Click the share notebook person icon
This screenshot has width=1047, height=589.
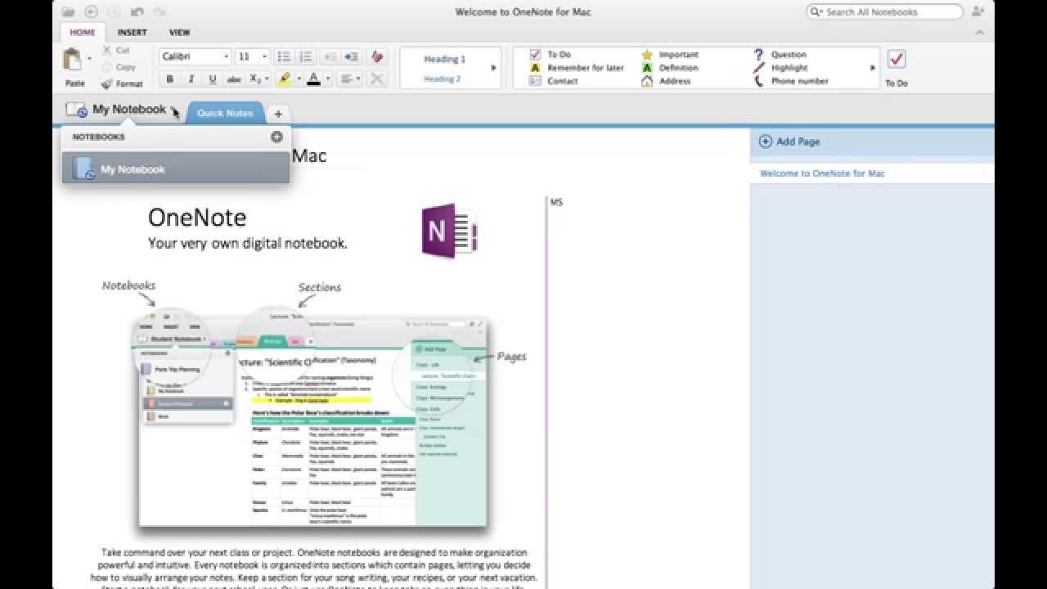(x=978, y=11)
